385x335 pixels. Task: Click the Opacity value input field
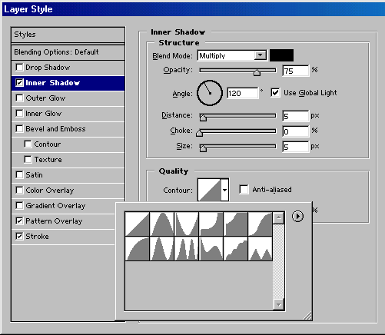(x=296, y=71)
